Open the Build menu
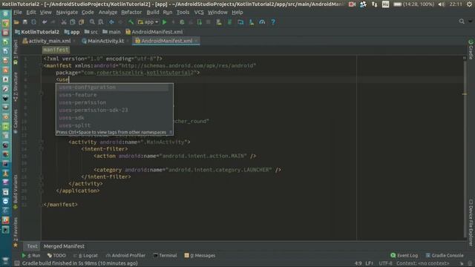475x267 pixels. pos(153,13)
